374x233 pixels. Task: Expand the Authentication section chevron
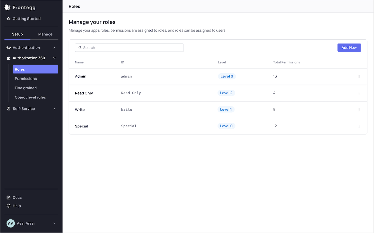[54, 48]
